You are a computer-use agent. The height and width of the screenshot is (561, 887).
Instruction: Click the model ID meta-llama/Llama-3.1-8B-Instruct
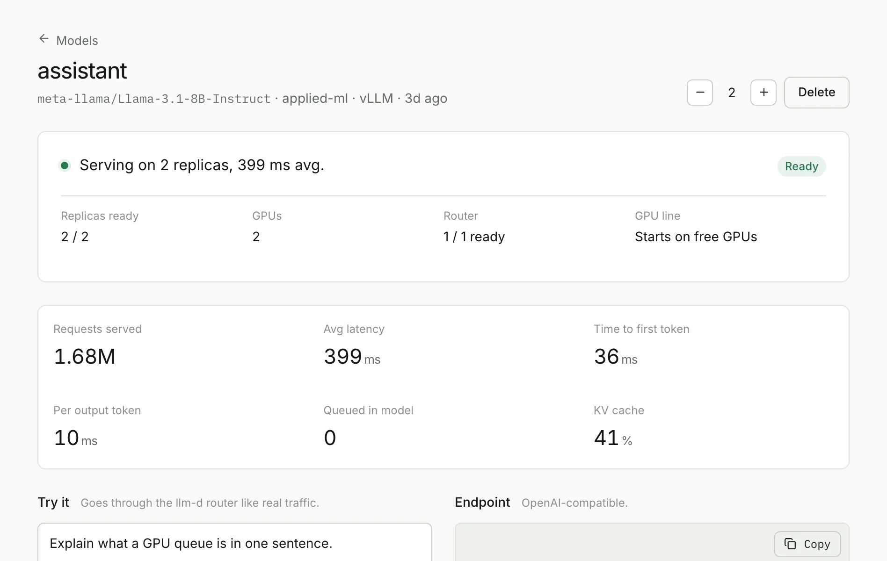click(x=154, y=99)
